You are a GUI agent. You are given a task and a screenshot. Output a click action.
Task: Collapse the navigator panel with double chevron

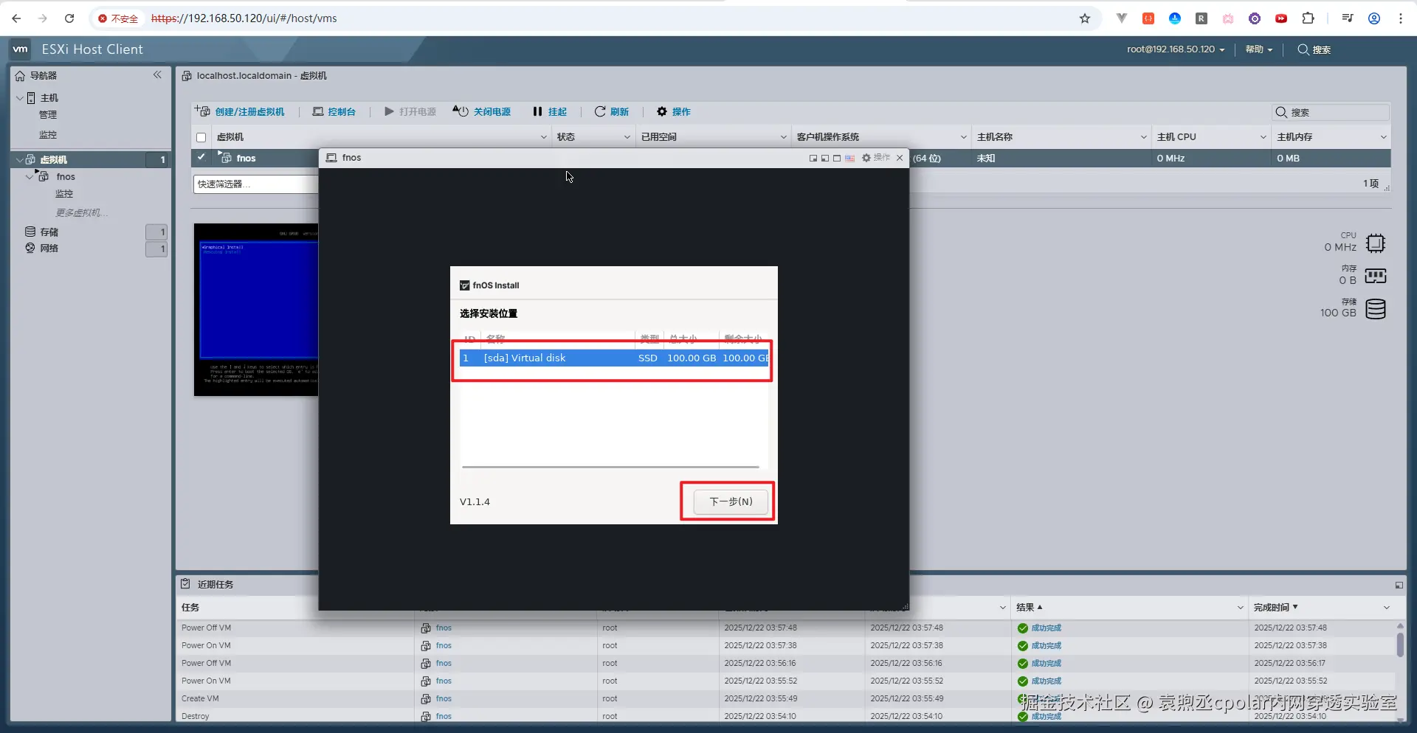(157, 75)
